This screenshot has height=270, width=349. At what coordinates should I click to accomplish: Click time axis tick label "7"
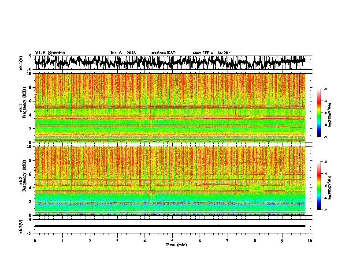(x=227, y=241)
